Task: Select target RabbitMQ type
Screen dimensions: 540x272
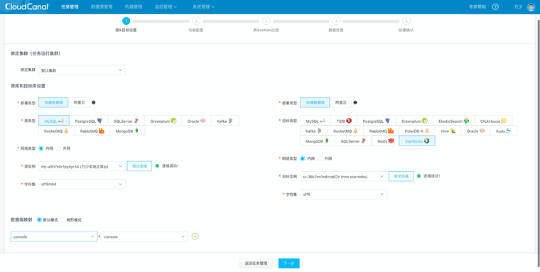Action: 382,131
